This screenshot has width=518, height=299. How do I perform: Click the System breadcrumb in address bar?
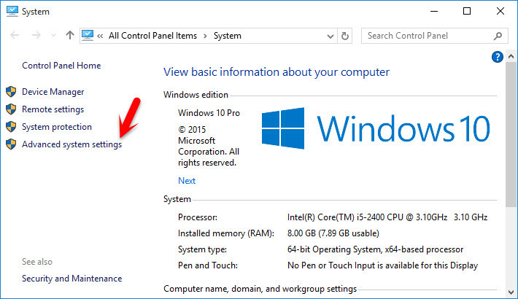(228, 36)
